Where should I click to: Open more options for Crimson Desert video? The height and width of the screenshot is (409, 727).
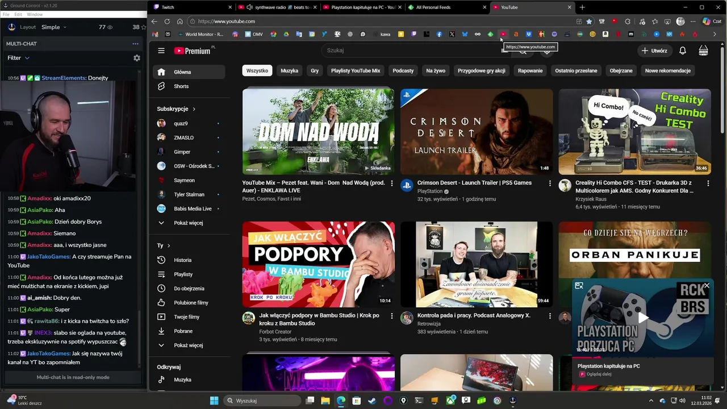pyautogui.click(x=550, y=183)
